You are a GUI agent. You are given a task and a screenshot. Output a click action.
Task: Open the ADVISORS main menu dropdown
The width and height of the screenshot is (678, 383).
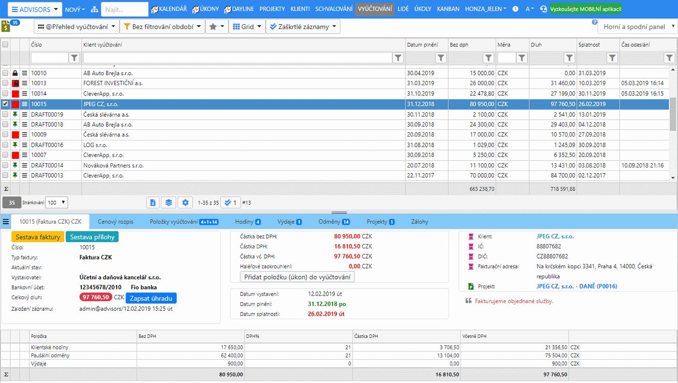[x=35, y=9]
